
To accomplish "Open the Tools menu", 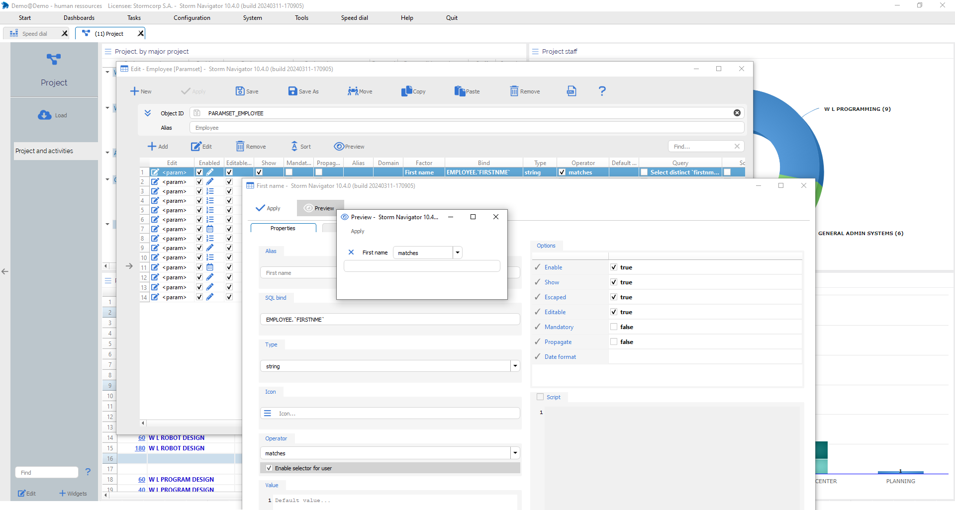I will click(302, 18).
